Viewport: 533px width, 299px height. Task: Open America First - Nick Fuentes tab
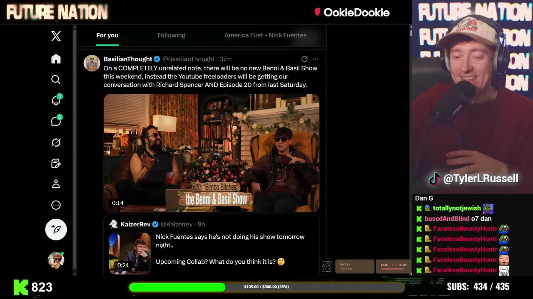[x=265, y=35]
